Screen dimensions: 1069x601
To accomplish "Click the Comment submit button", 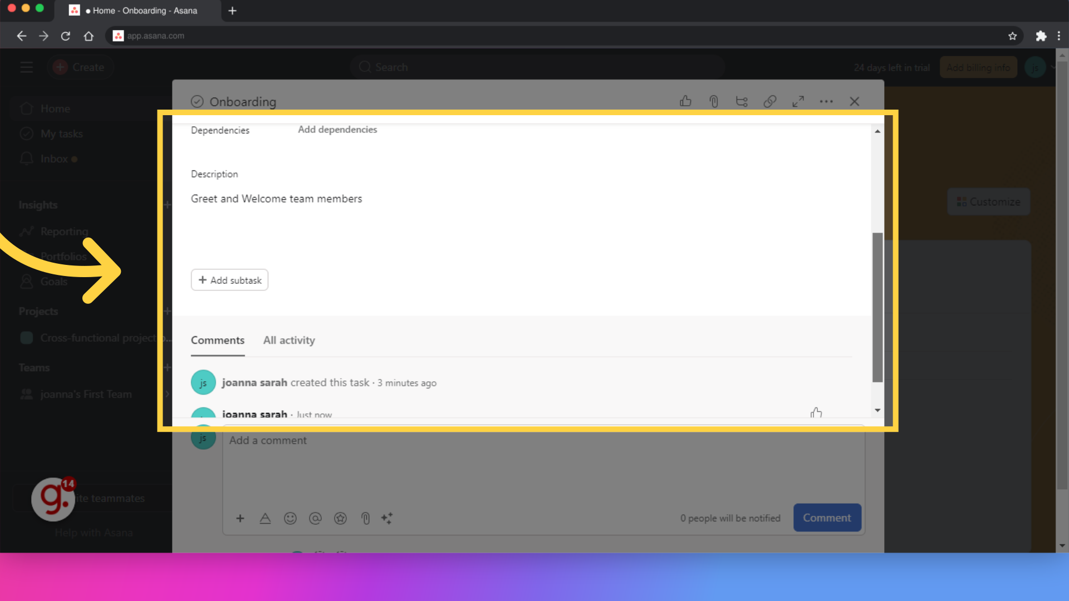I will click(827, 518).
